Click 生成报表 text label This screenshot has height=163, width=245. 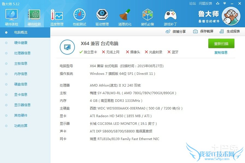point(233,31)
